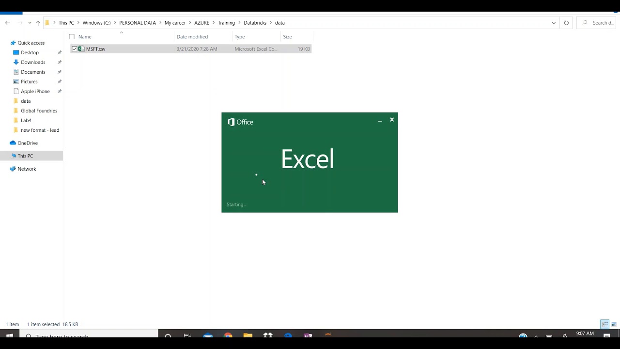Click the pin icon next to Documents
The width and height of the screenshot is (620, 349).
[60, 72]
